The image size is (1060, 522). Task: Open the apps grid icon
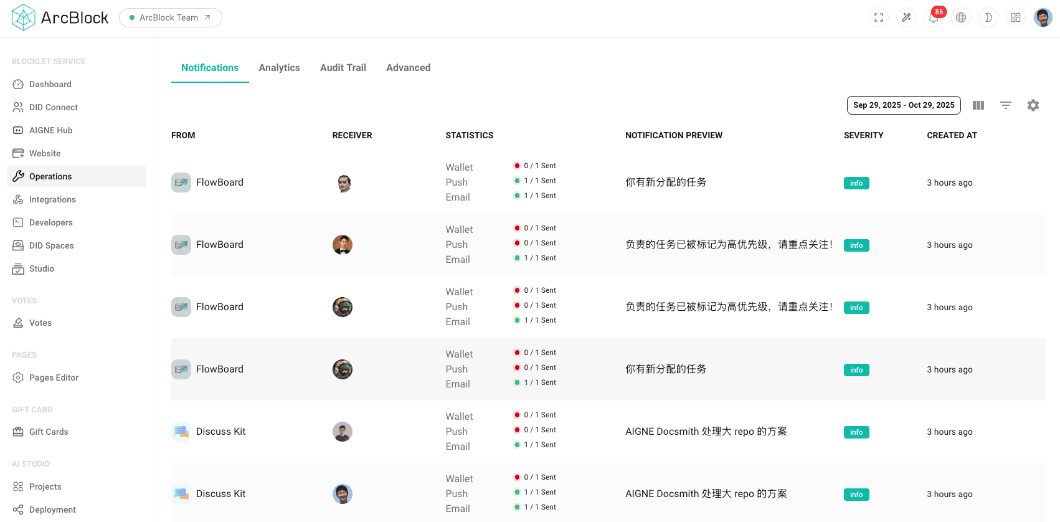tap(1016, 17)
